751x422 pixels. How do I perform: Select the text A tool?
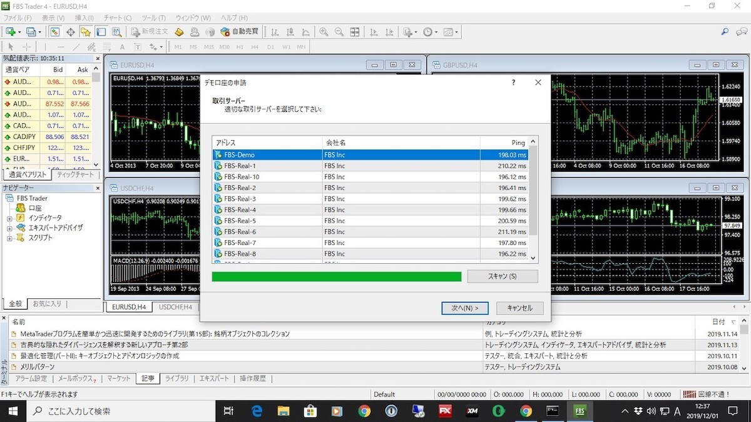(122, 47)
